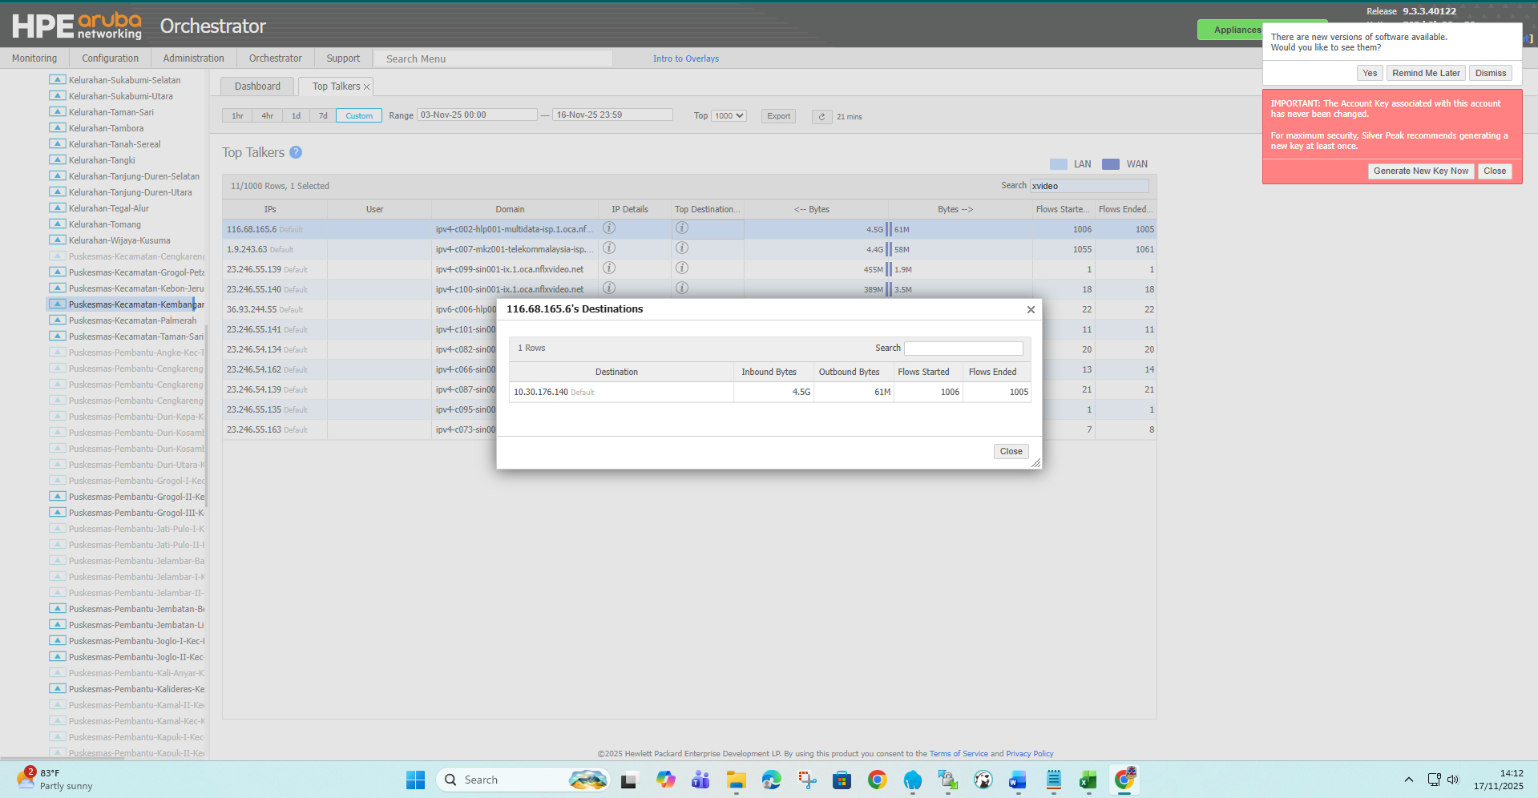Select the 1hr time range toggle
This screenshot has height=798, width=1538.
coord(237,116)
